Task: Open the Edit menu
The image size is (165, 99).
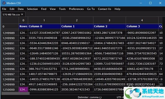Action: (x=12, y=9)
